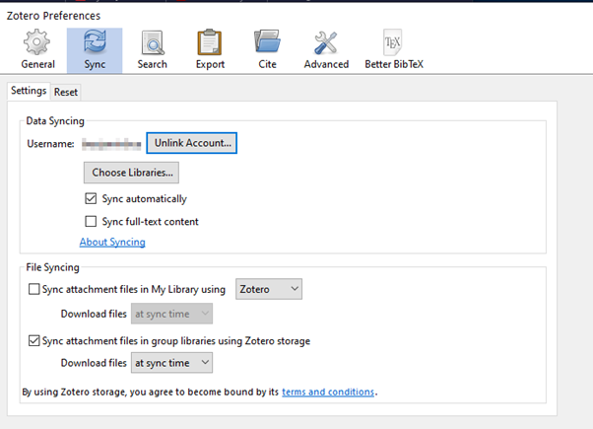Open the Cite preferences pane

(x=267, y=49)
